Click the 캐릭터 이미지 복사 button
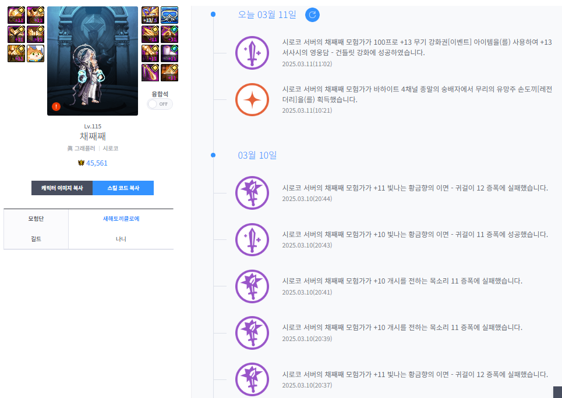562x398 pixels. 62,188
